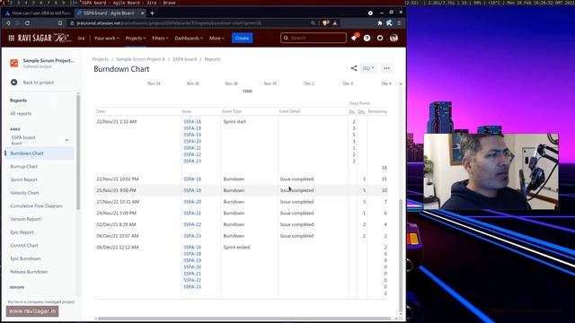Click the Projects breadcrumb link

coord(100,59)
